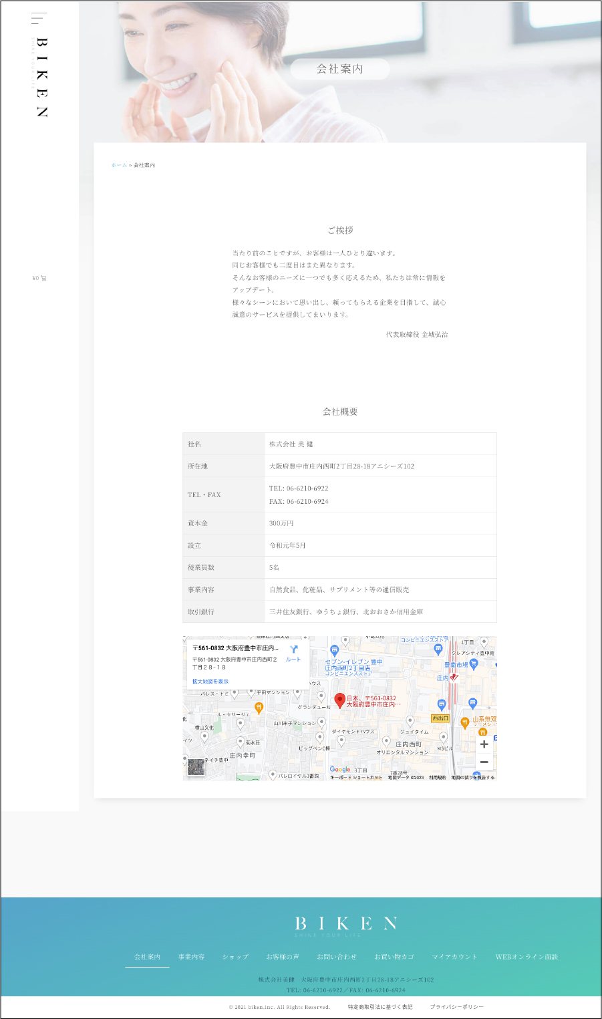This screenshot has height=1019, width=602.
Task: Open お問い合わせ in footer menu
Action: (337, 957)
